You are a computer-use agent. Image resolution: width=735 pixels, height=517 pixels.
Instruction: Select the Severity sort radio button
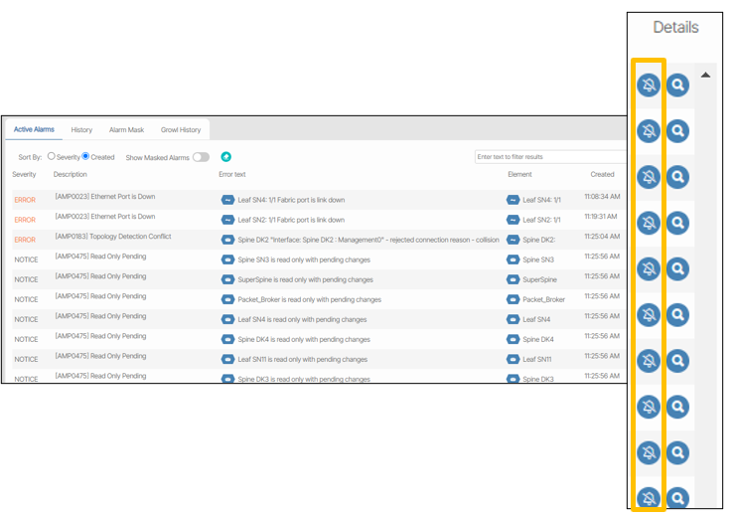[x=52, y=157]
